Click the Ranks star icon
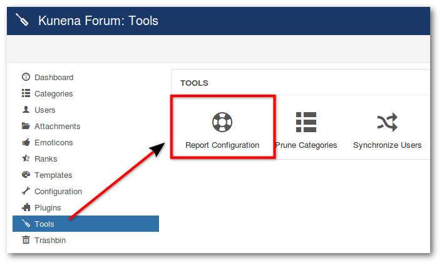This screenshot has height=265, width=442. point(26,158)
